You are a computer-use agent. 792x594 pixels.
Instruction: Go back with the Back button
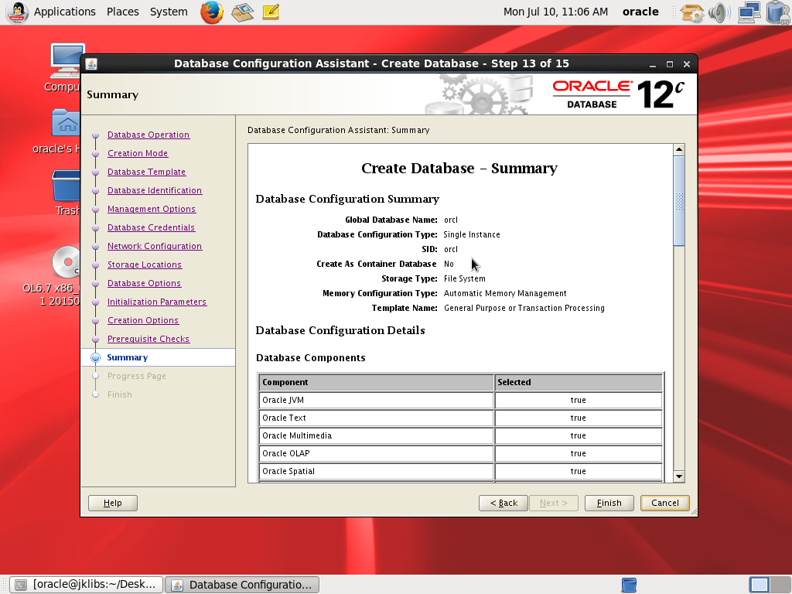tap(504, 503)
